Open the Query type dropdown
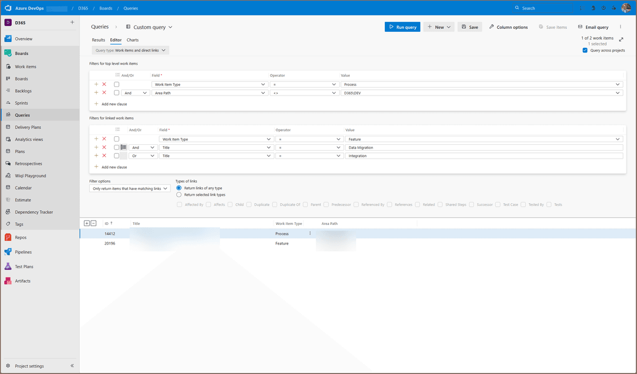 (x=131, y=50)
